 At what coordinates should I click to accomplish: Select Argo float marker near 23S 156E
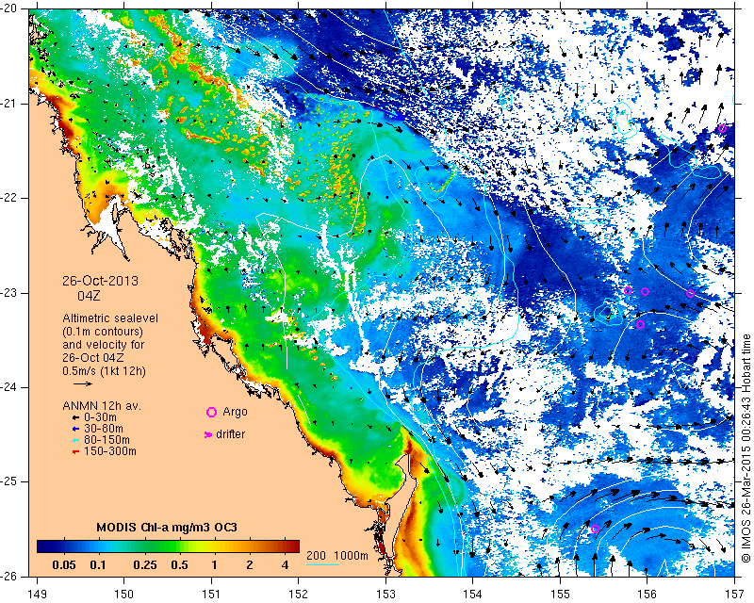tap(646, 291)
